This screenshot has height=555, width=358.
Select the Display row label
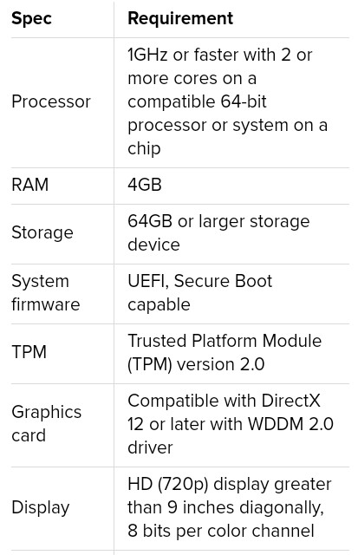(41, 507)
